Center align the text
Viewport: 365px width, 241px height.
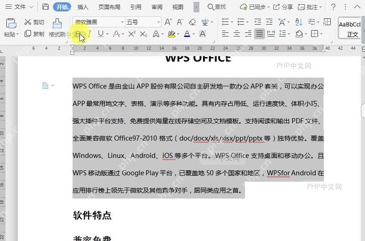click(237, 34)
